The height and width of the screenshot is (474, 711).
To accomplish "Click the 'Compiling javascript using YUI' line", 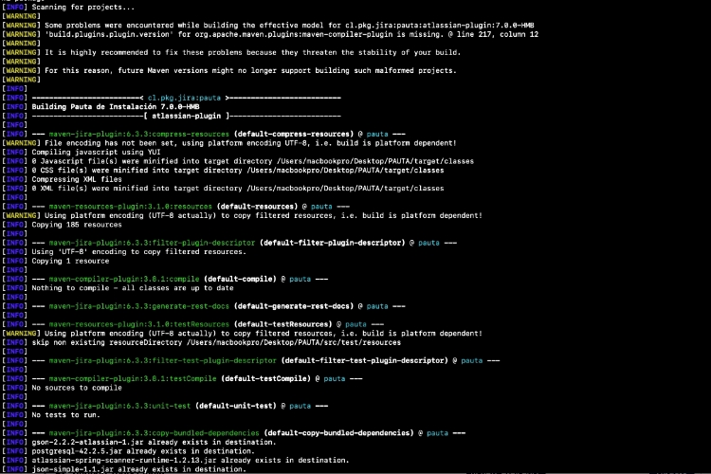I will click(96, 153).
